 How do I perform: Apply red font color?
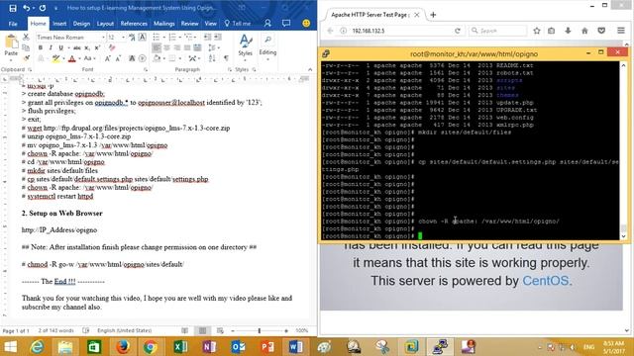72,59
